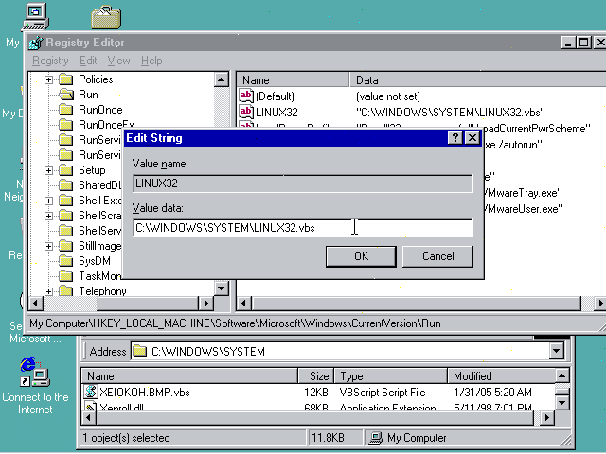Select the RunServices folder icon
The width and height of the screenshot is (606, 454).
[x=66, y=140]
